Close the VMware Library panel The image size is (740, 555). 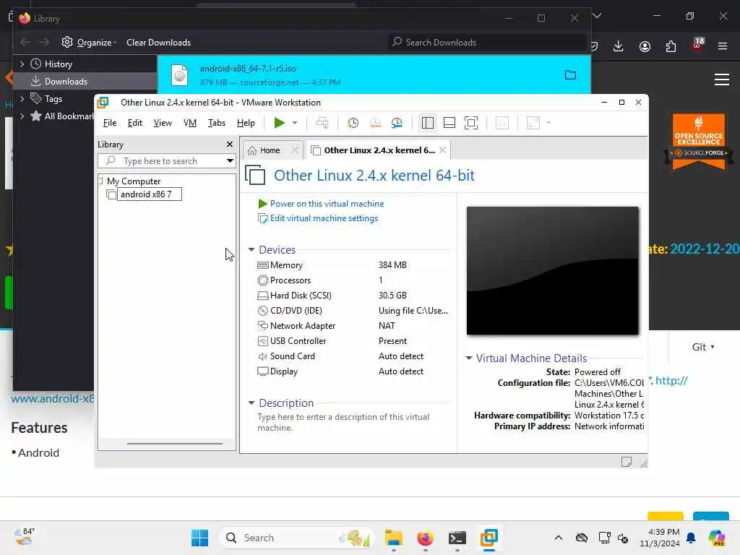tap(229, 145)
